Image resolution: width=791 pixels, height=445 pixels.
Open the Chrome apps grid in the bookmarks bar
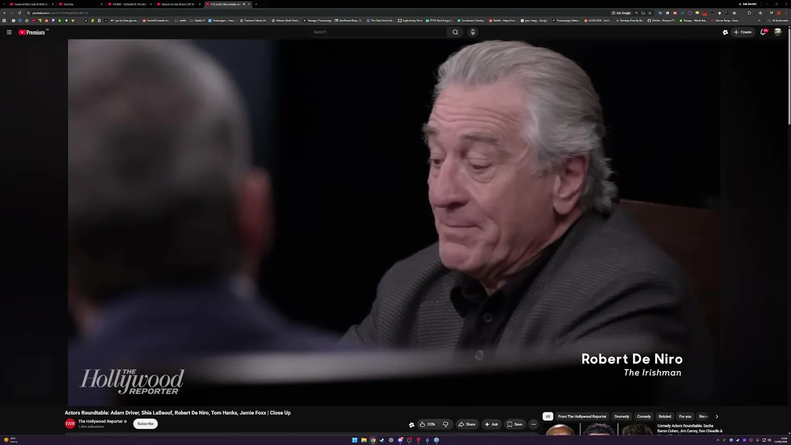point(5,20)
